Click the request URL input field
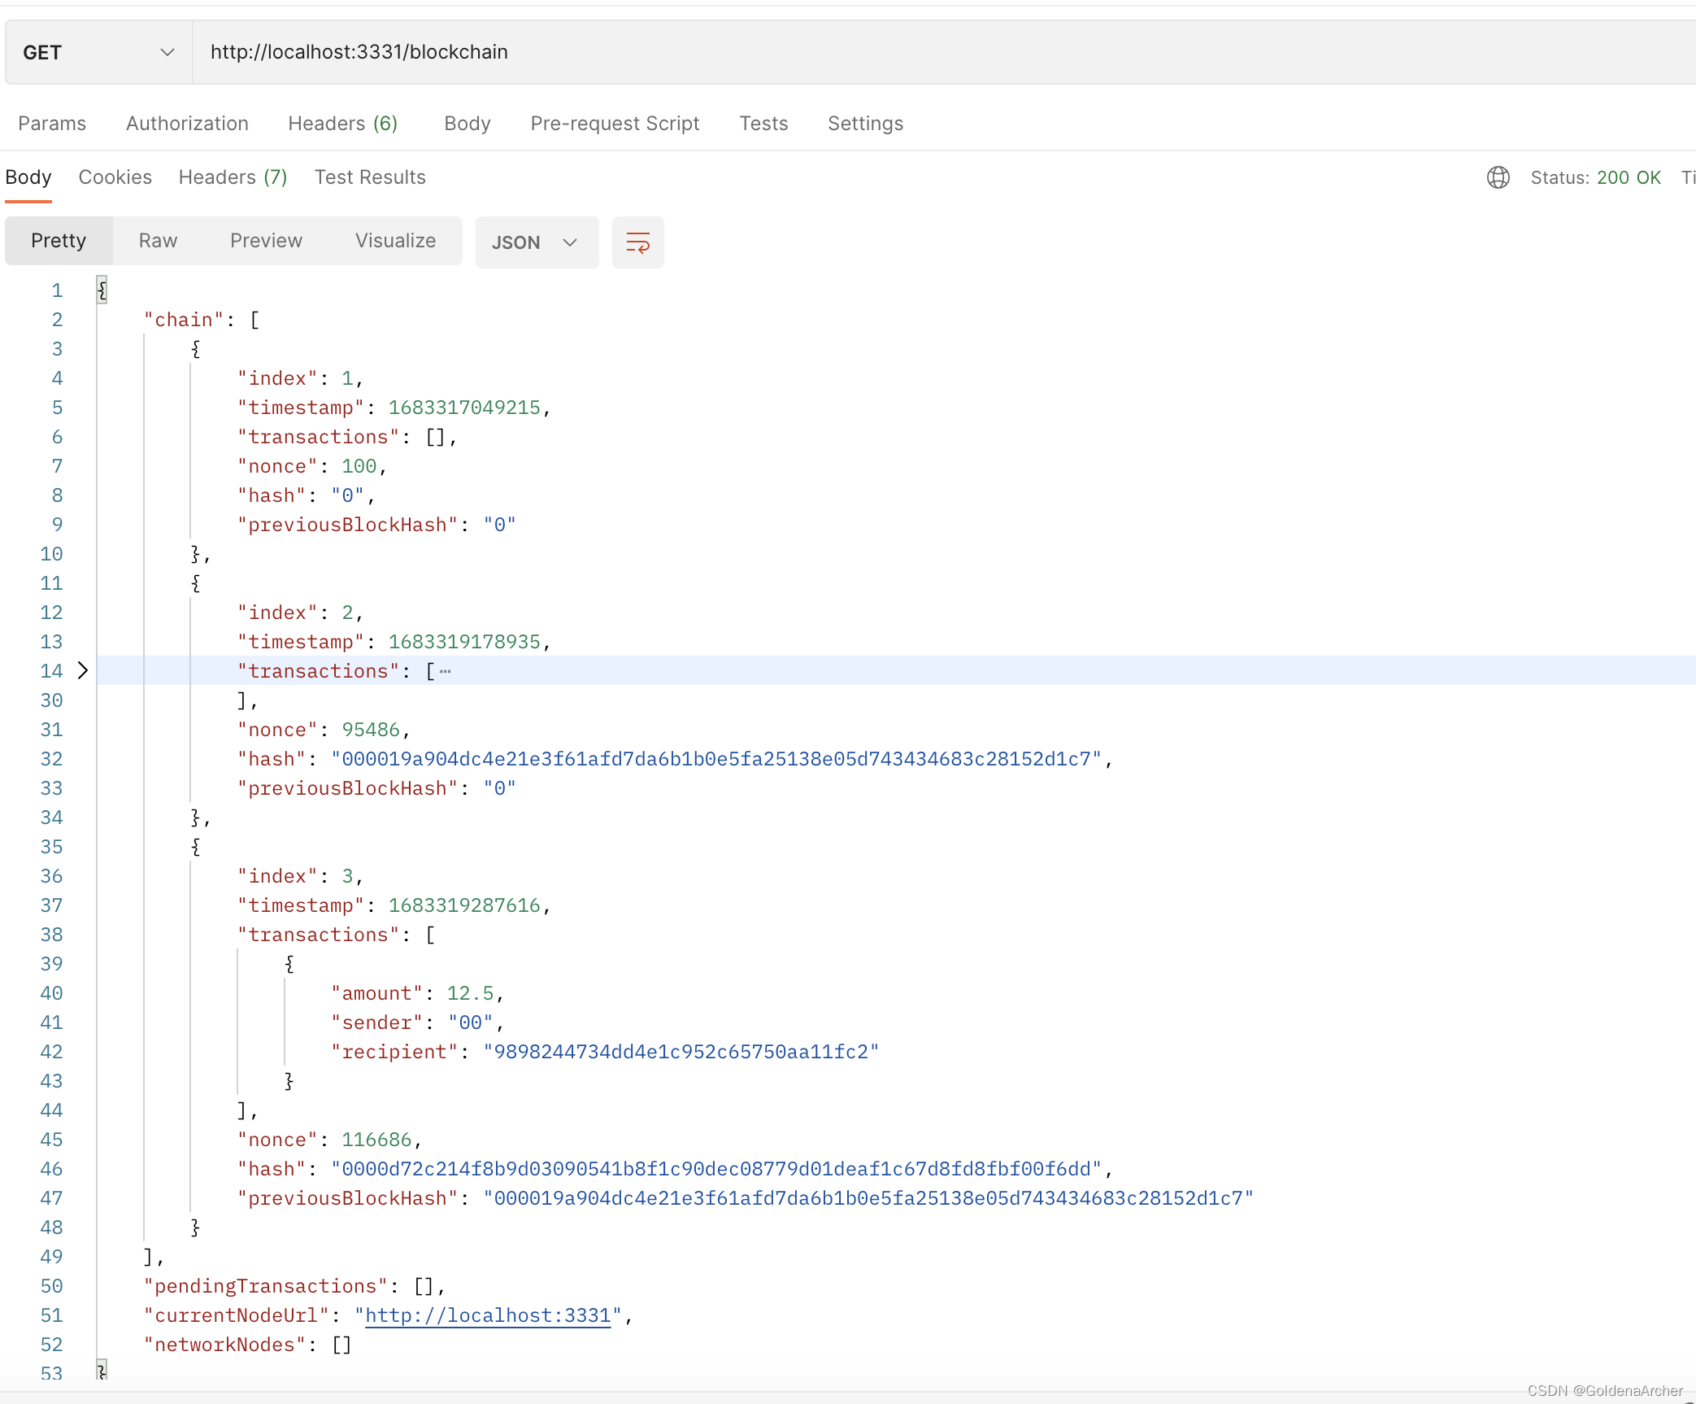Image resolution: width=1696 pixels, height=1404 pixels. click(x=894, y=52)
